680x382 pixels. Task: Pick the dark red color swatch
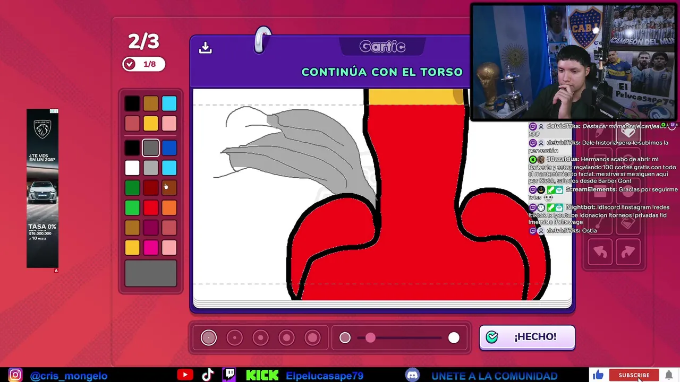coord(150,188)
